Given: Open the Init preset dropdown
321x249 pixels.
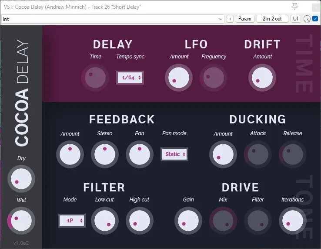Looking at the screenshot, I should coord(113,19).
